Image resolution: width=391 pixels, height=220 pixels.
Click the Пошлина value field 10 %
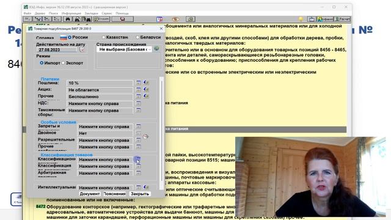pyautogui.click(x=100, y=83)
